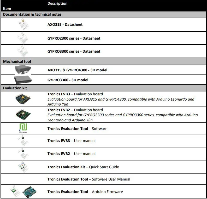The height and width of the screenshot is (199, 207).
Task: Select 'GYPRO3300 - 3D model' text
Action: click(x=68, y=80)
